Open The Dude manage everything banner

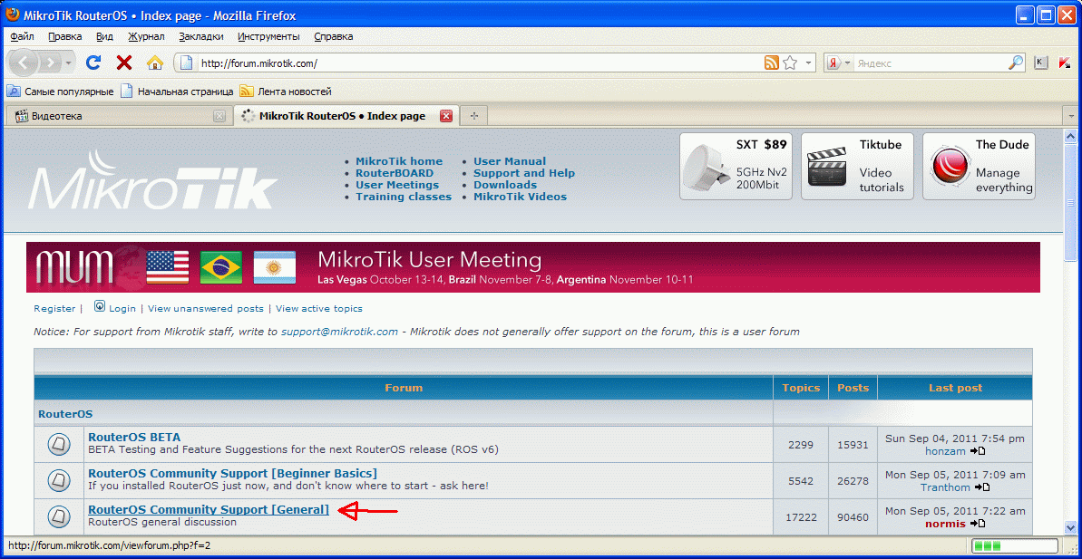pos(979,167)
